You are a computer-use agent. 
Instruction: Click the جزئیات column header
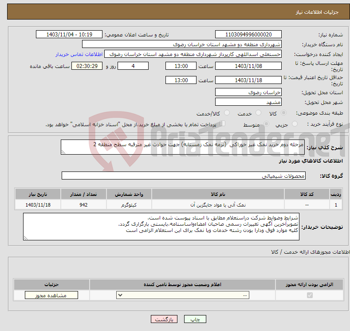pos(51,284)
